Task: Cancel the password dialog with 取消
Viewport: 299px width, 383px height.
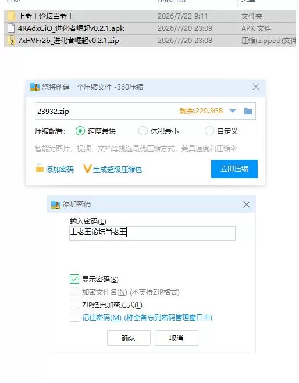Action: click(x=176, y=338)
